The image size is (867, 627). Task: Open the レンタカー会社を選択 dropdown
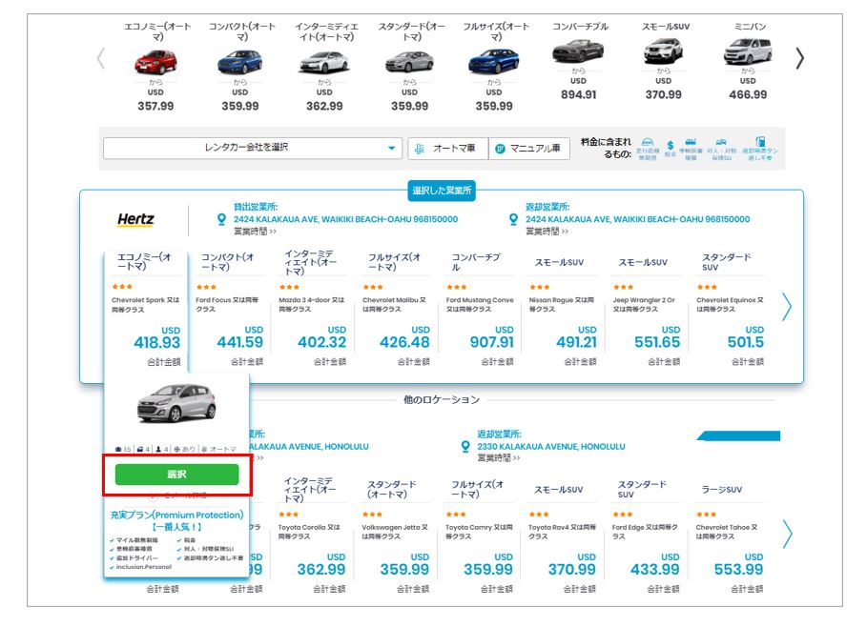[x=252, y=148]
